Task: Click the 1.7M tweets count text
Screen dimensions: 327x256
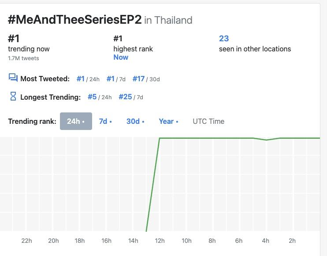Action: click(x=23, y=58)
